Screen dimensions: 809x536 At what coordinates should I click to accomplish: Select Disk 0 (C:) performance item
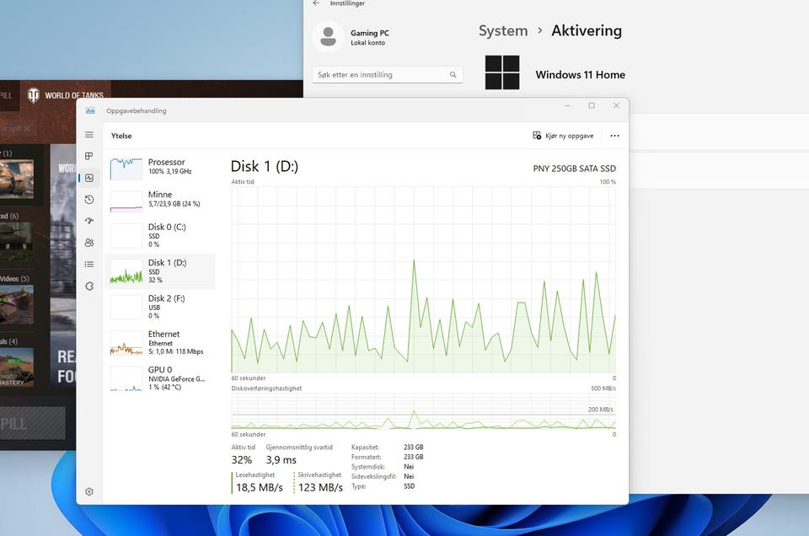tap(159, 235)
